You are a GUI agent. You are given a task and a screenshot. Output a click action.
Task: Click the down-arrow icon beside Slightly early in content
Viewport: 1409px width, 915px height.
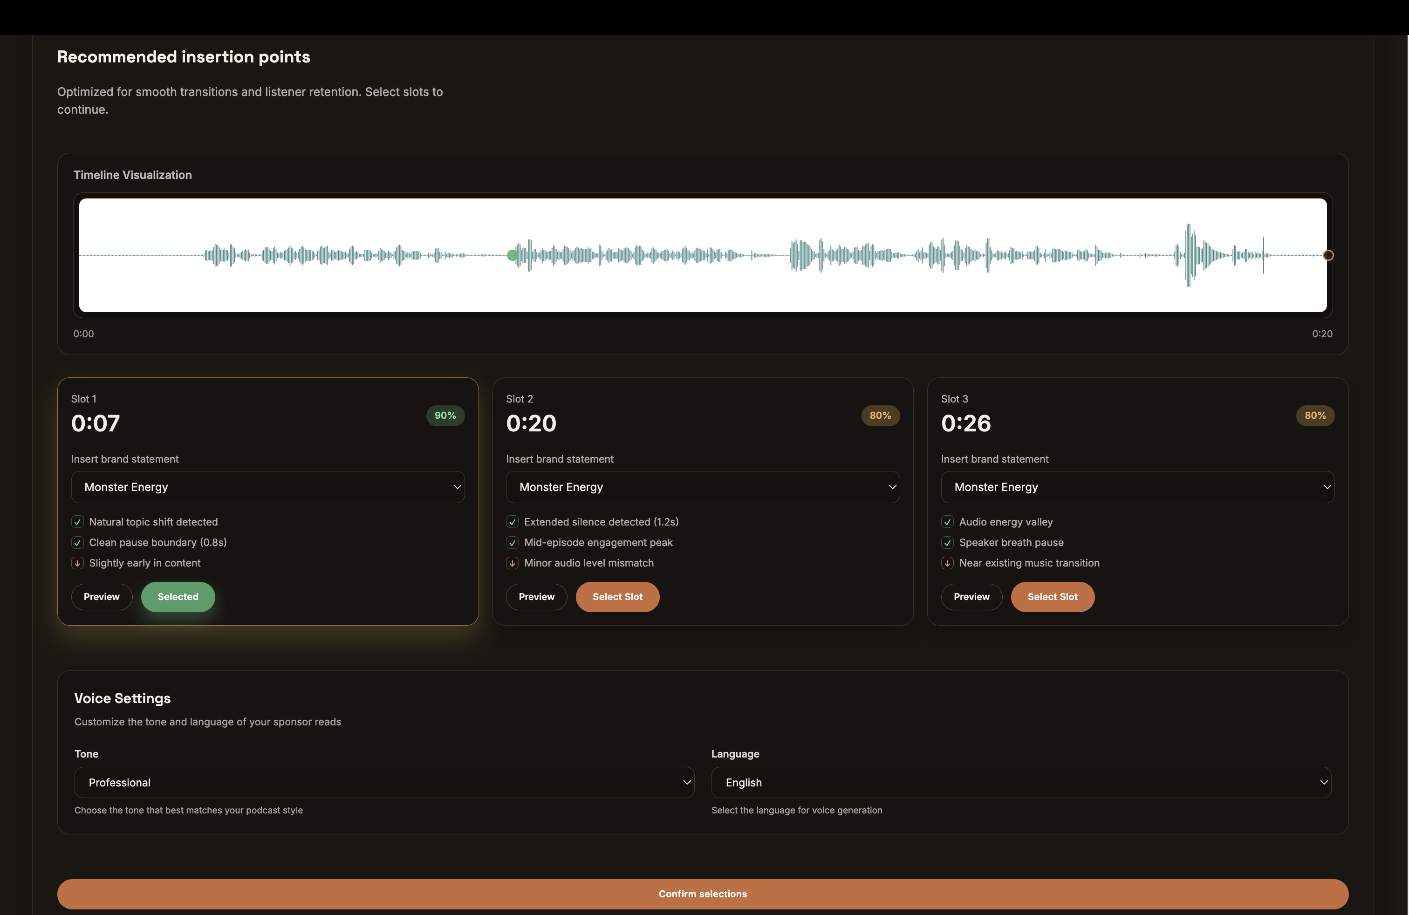click(x=77, y=563)
